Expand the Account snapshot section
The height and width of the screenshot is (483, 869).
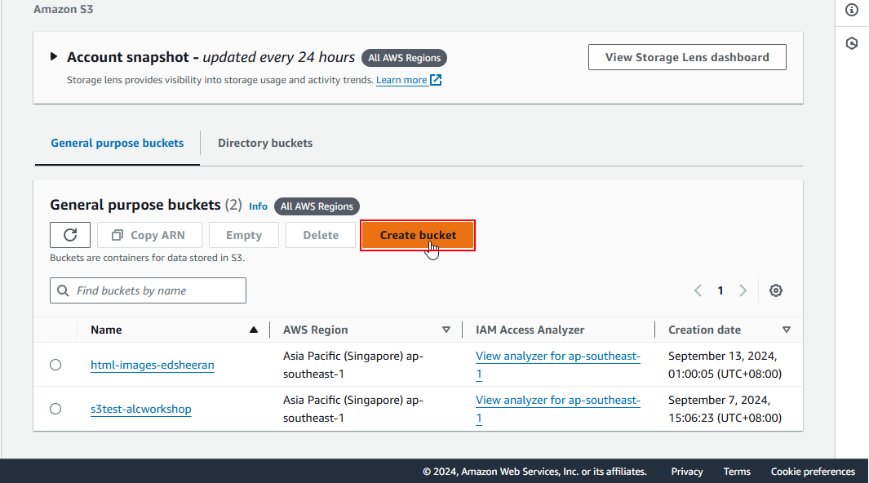point(54,57)
